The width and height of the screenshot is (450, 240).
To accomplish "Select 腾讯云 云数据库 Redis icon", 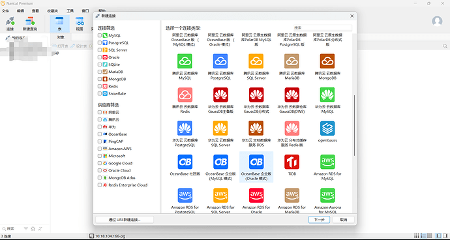I will coord(185,95).
